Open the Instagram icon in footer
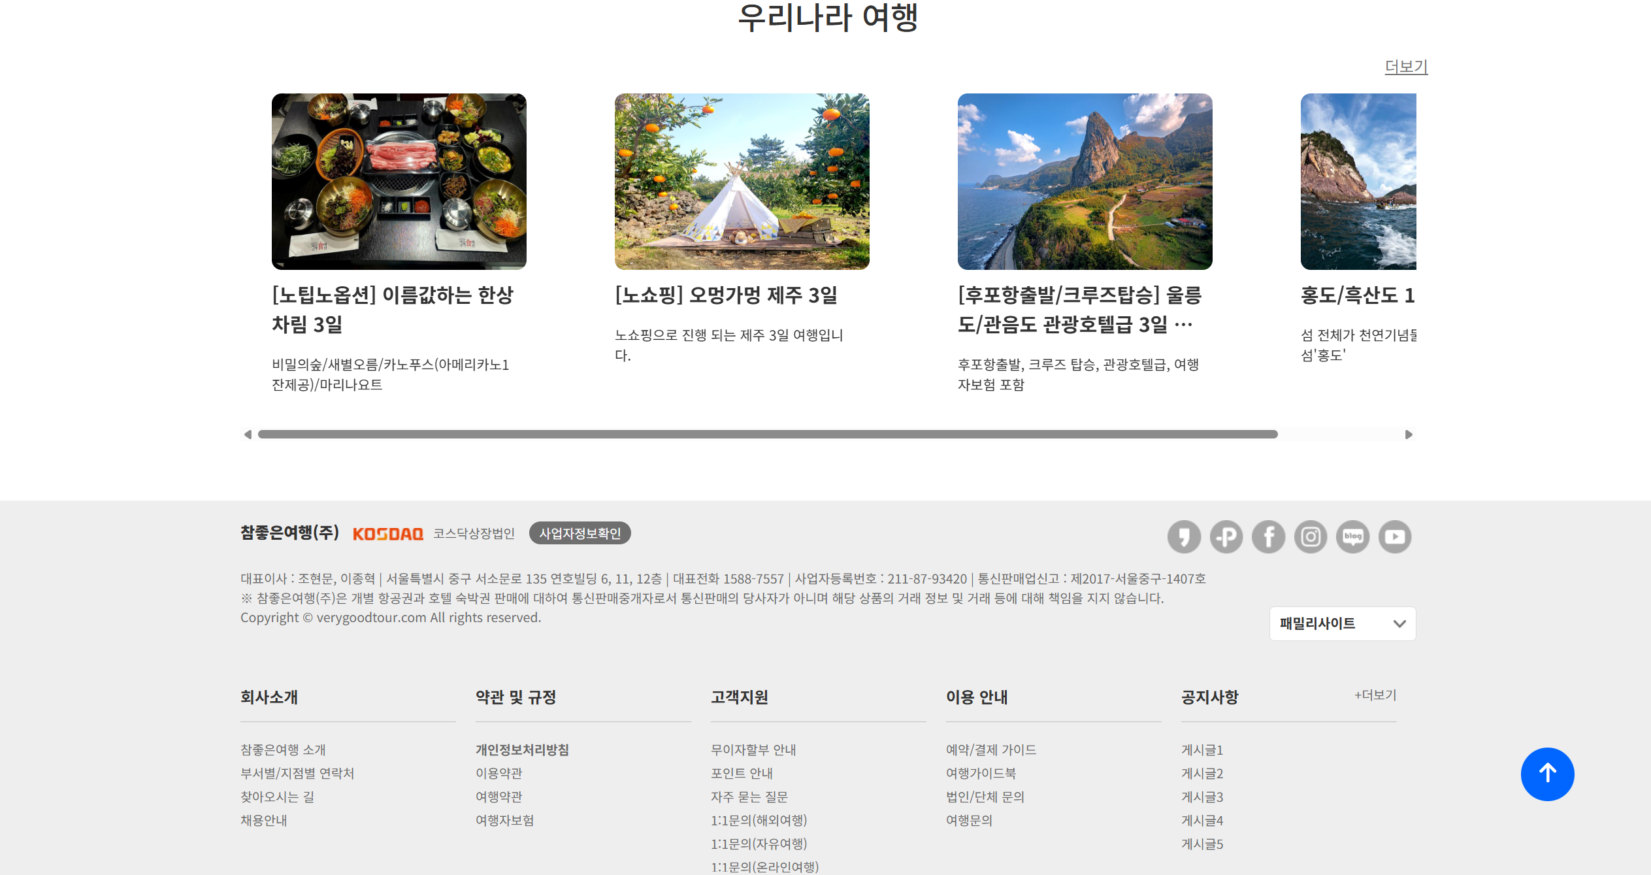This screenshot has height=875, width=1651. tap(1311, 536)
